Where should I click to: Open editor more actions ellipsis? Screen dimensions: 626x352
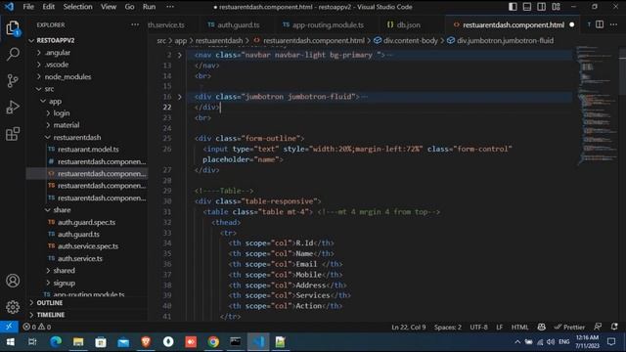pos(613,24)
